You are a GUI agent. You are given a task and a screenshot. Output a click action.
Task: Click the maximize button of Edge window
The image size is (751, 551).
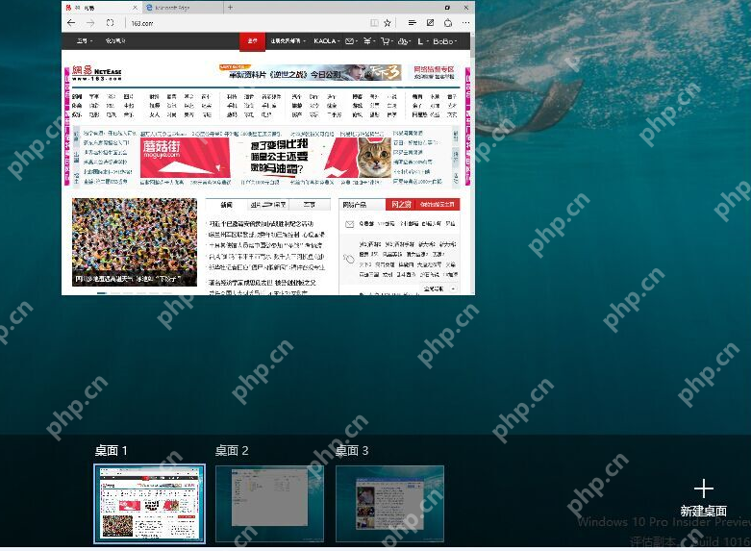(x=447, y=7)
